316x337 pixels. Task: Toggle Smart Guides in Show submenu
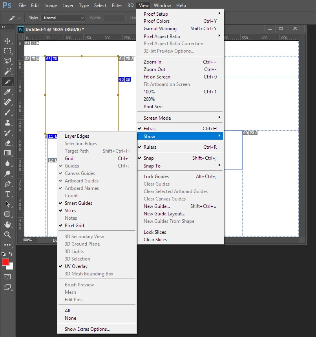(x=97, y=203)
